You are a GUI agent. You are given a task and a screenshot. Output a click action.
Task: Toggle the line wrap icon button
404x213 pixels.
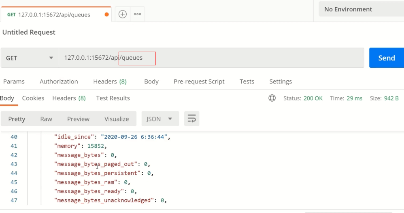pyautogui.click(x=192, y=119)
